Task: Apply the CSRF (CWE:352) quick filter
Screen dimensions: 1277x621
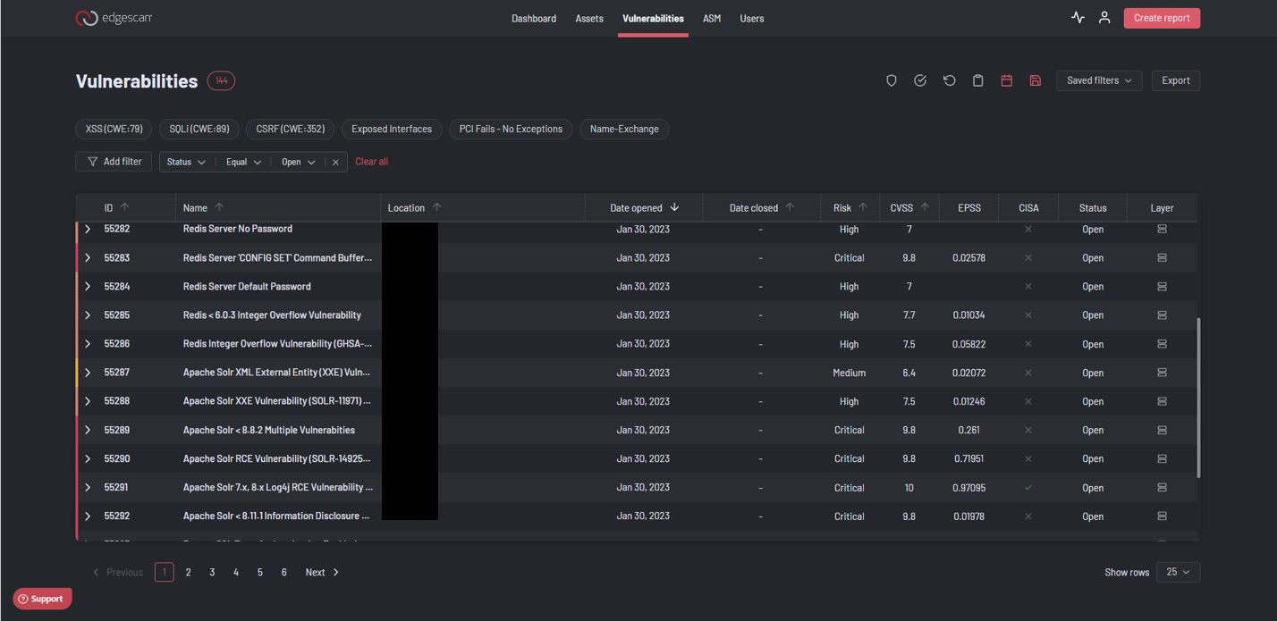Action: coord(291,129)
